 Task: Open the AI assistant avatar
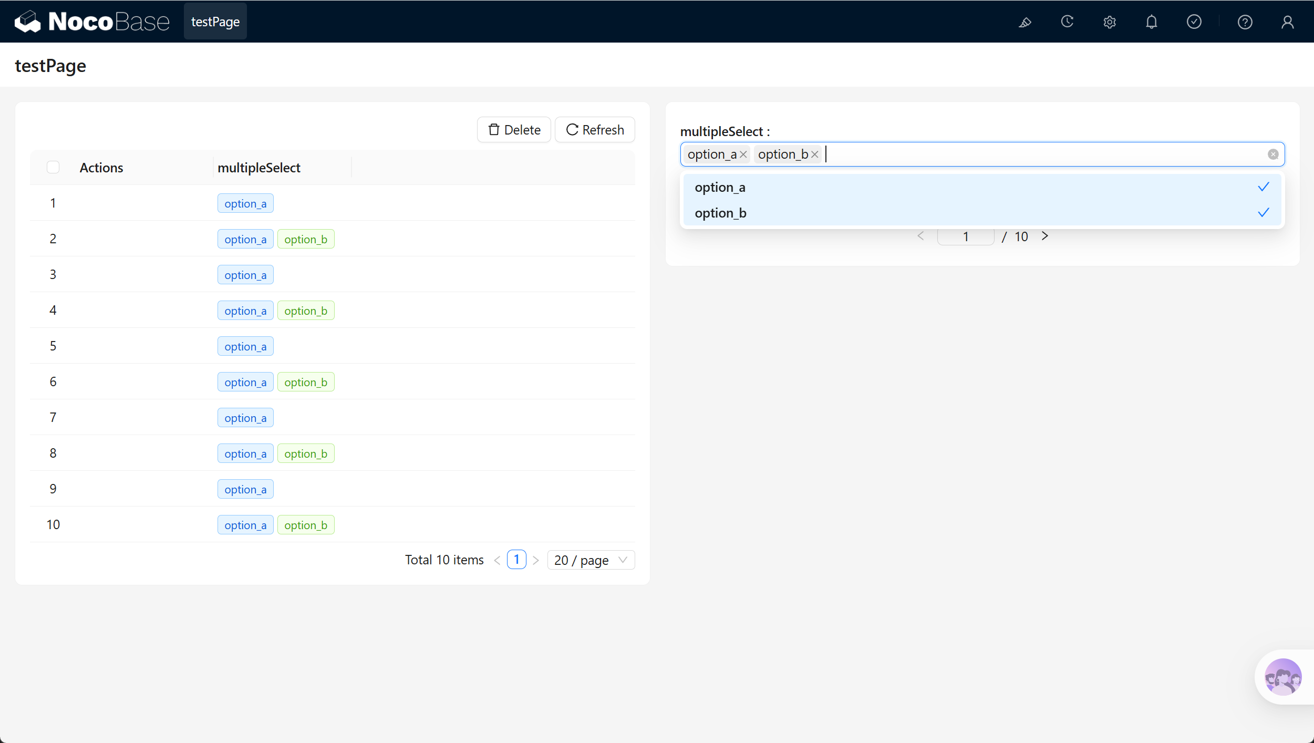[x=1283, y=677]
